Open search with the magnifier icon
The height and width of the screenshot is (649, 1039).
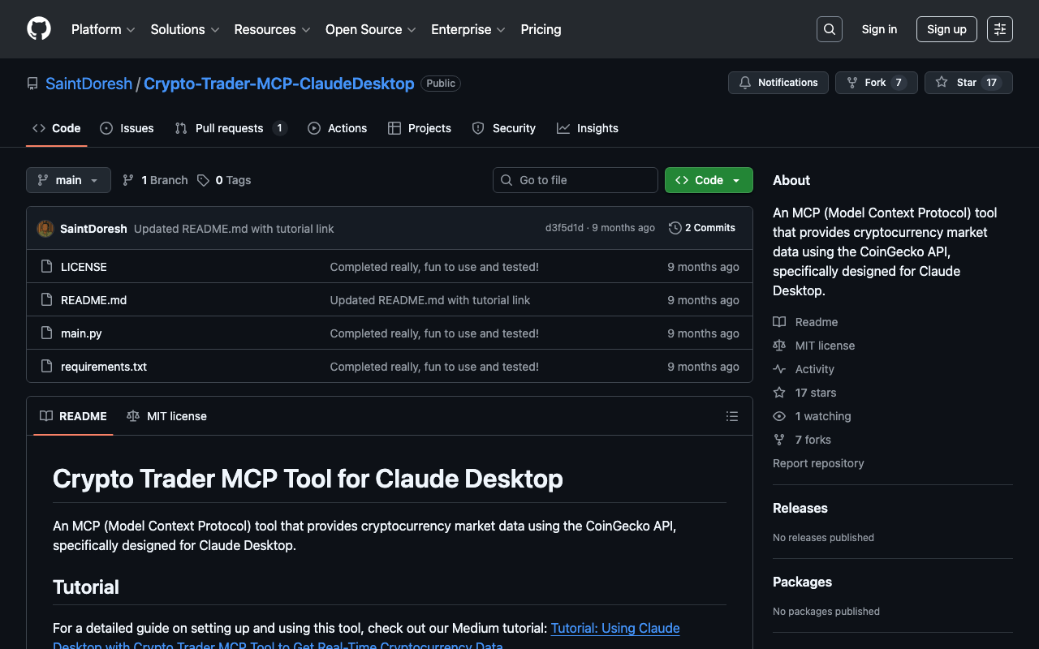pos(829,29)
